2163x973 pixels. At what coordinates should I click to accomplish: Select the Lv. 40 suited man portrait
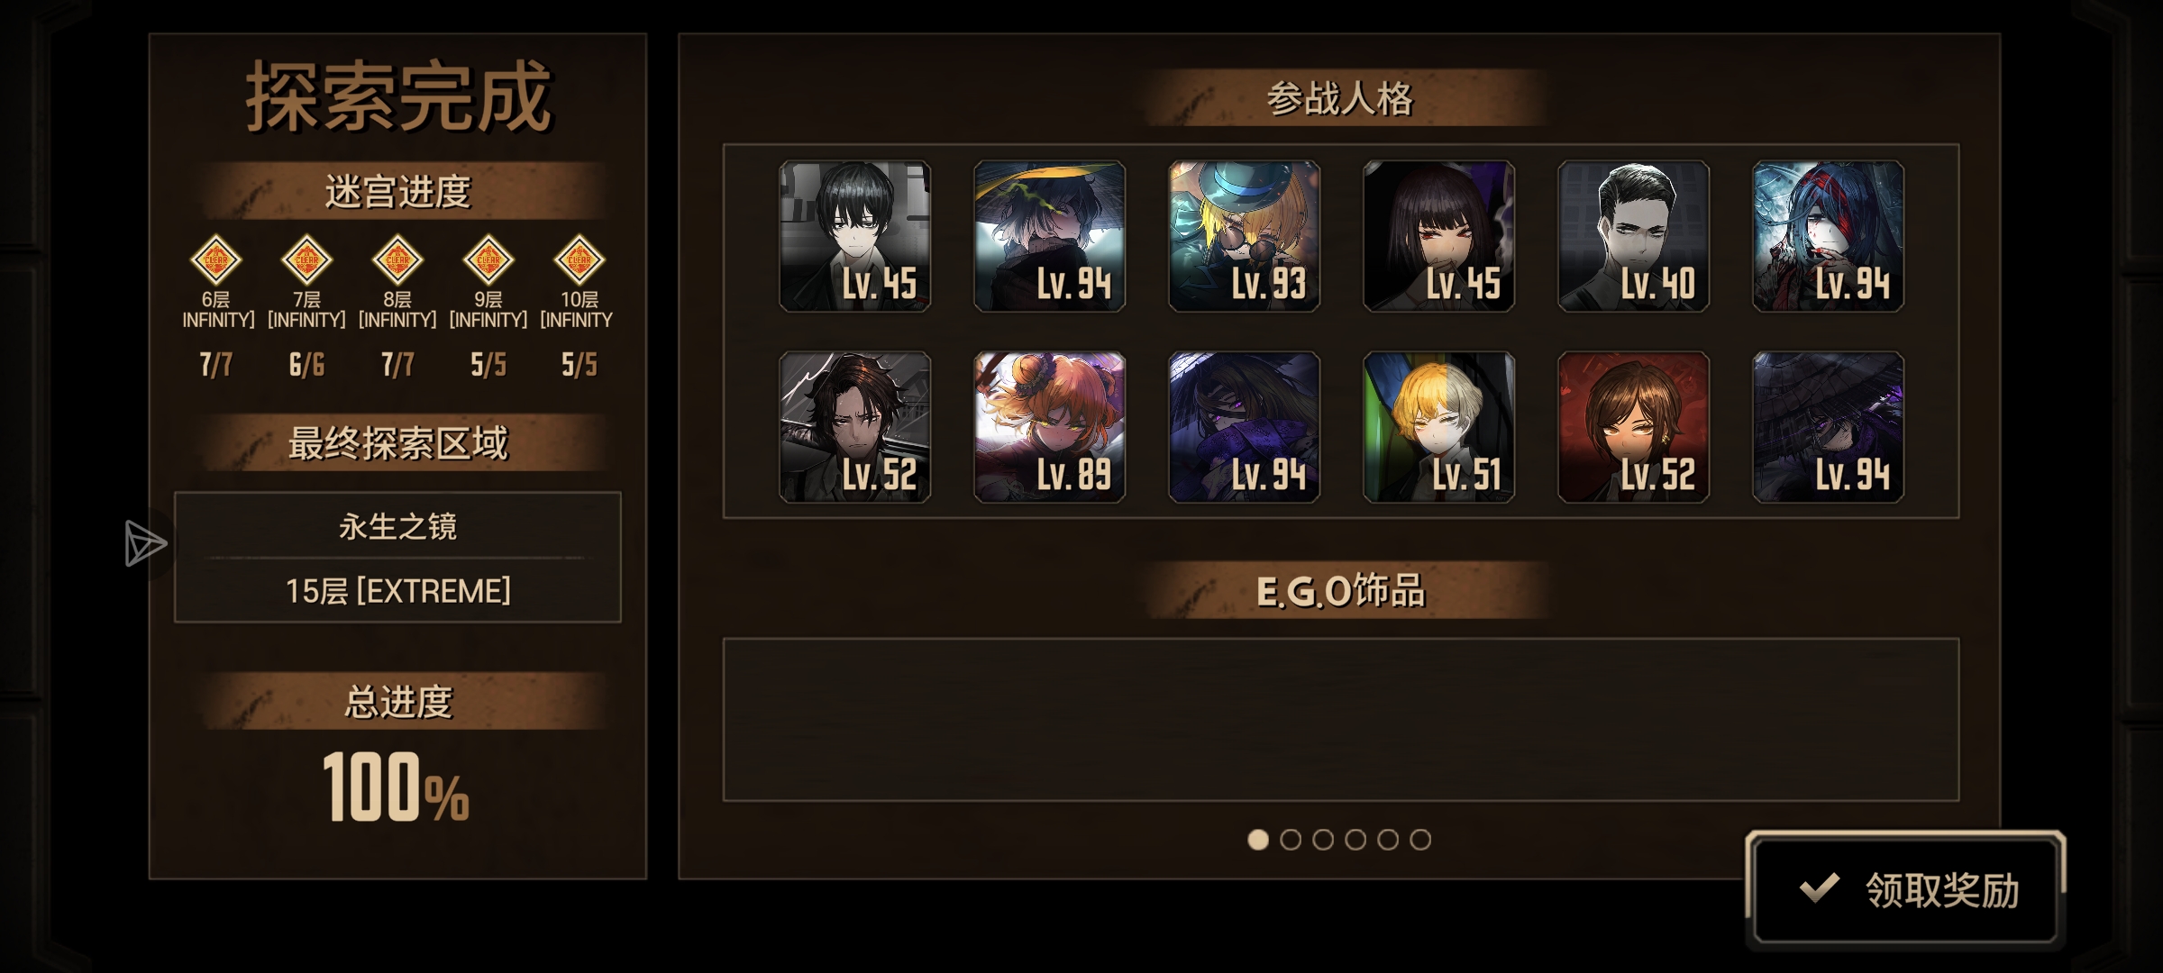[1633, 236]
